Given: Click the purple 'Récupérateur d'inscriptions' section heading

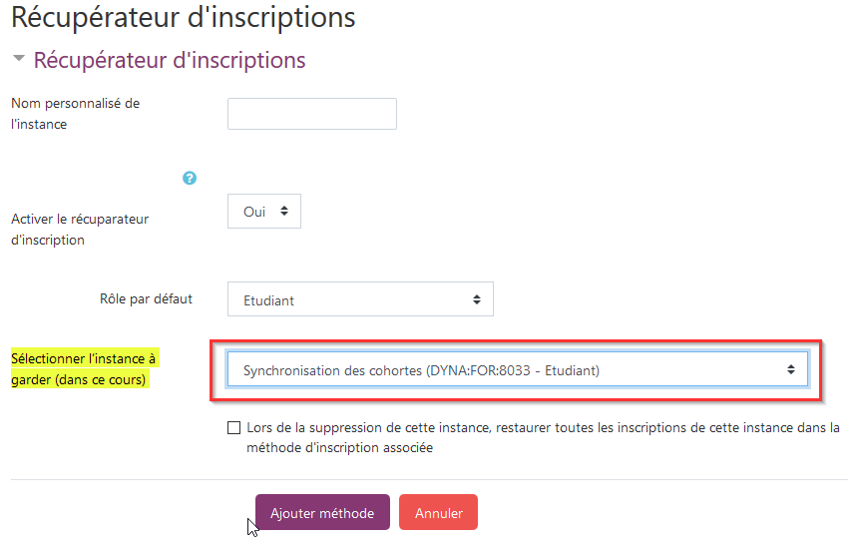Looking at the screenshot, I should (170, 60).
